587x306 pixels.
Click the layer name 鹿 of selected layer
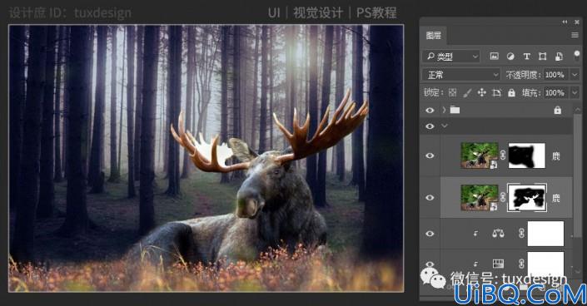(556, 198)
